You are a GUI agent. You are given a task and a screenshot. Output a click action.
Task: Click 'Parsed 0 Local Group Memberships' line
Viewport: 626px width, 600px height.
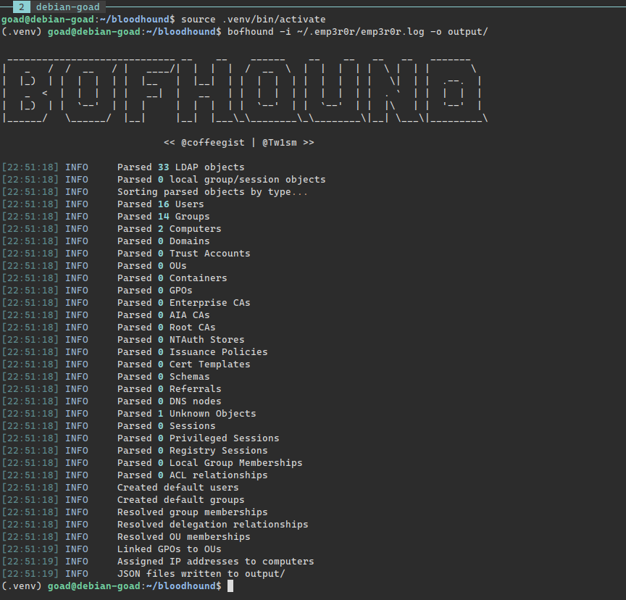pyautogui.click(x=209, y=463)
